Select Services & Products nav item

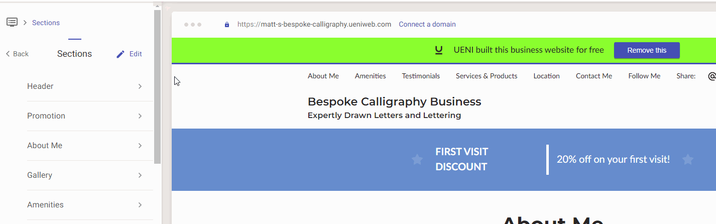[x=487, y=76]
